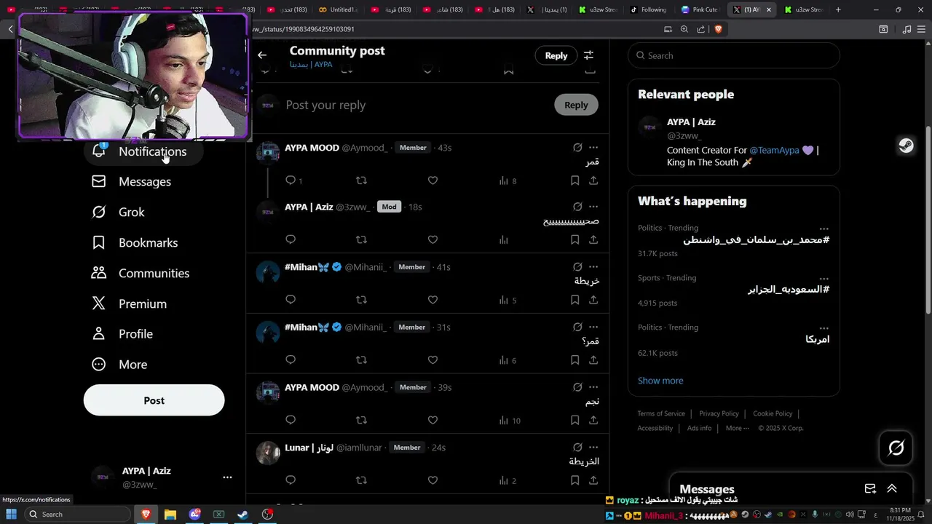Image resolution: width=932 pixels, height=524 pixels.
Task: Switch to the Pink Cute browser tab
Action: click(x=700, y=9)
